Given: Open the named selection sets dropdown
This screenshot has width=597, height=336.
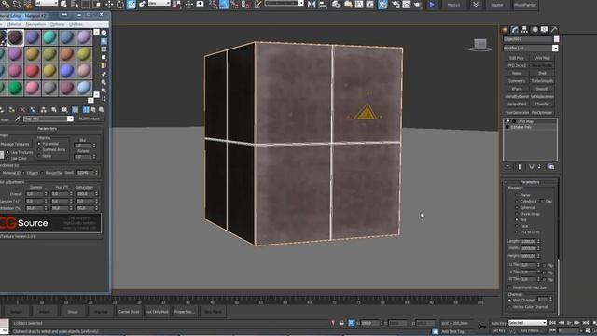Looking at the screenshot, I should click(x=300, y=3).
